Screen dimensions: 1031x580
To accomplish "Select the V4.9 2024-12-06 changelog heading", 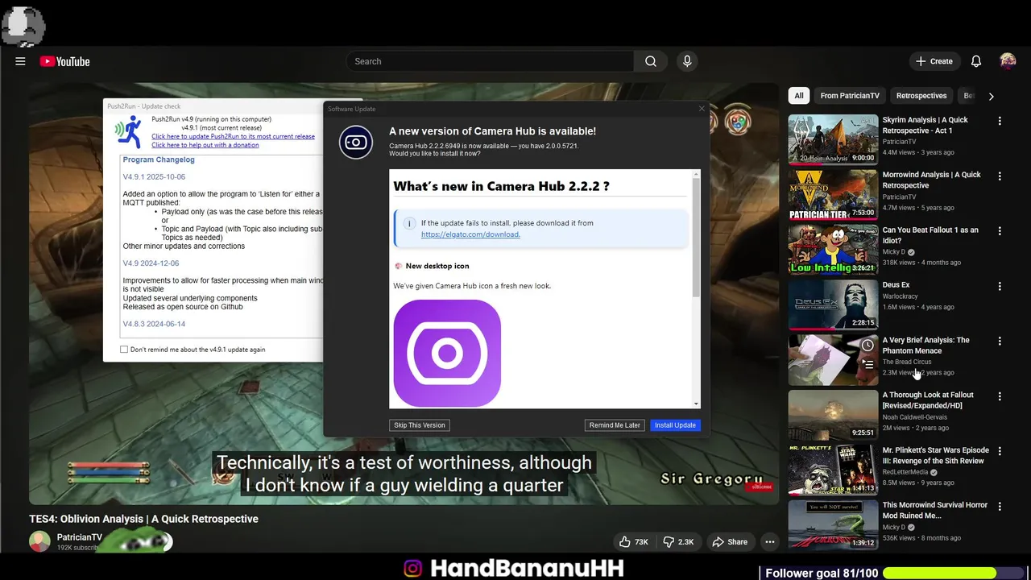I will coord(151,263).
